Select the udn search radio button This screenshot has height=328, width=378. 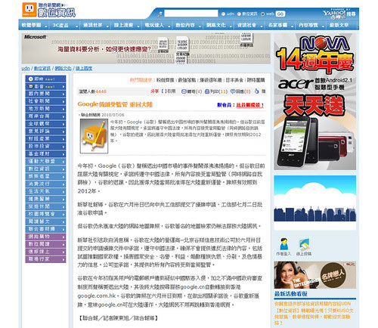(x=223, y=14)
